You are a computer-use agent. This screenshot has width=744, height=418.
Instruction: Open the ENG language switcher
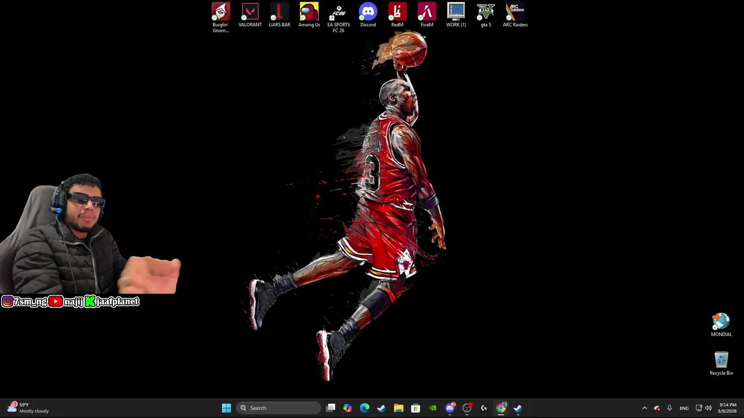click(x=684, y=408)
